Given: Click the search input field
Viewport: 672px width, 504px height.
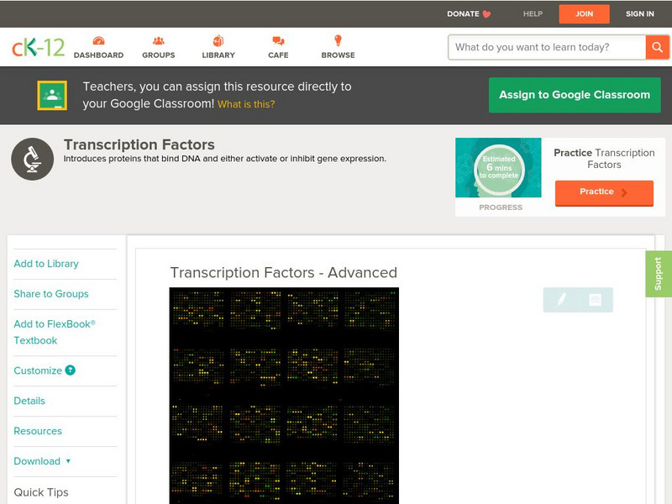Looking at the screenshot, I should click(x=542, y=47).
